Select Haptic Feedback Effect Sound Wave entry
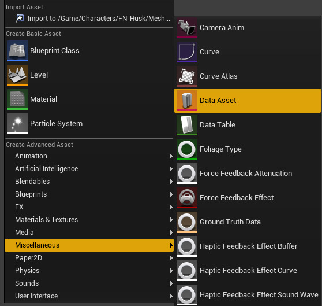The width and height of the screenshot is (322, 306). 248,295
